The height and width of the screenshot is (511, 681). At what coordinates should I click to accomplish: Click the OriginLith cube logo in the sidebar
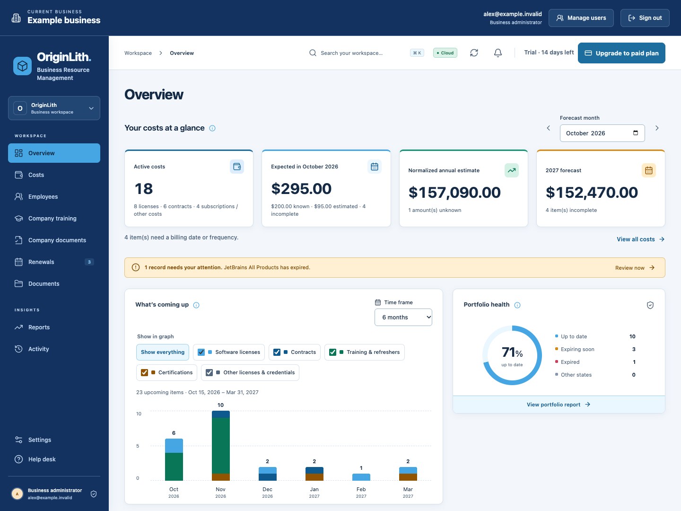coord(22,66)
